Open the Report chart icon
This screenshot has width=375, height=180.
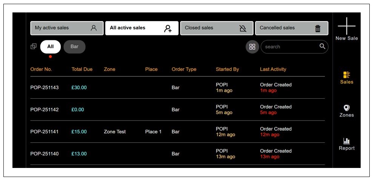(x=346, y=141)
